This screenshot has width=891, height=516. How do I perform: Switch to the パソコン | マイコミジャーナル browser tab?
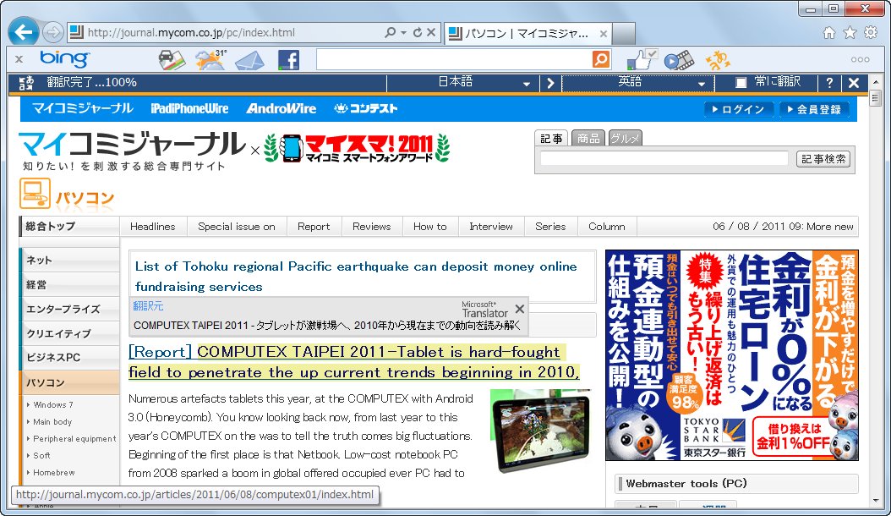pos(527,34)
